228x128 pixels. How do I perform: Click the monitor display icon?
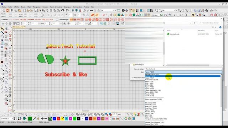point(118,23)
